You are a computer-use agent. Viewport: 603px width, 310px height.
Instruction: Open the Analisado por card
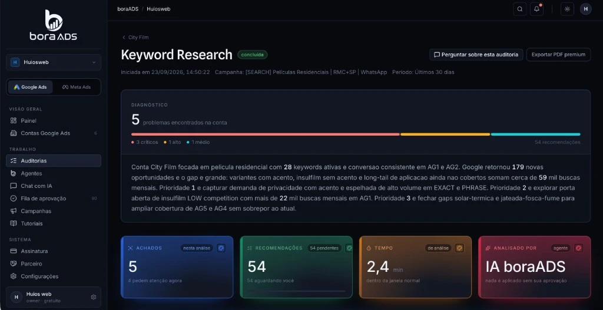[x=535, y=267]
